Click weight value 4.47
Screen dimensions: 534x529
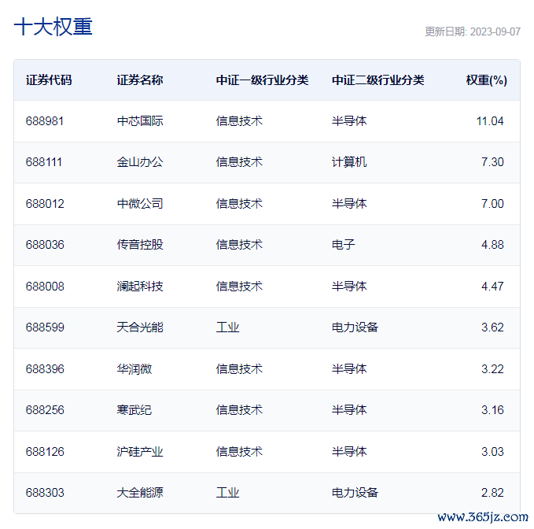click(492, 287)
